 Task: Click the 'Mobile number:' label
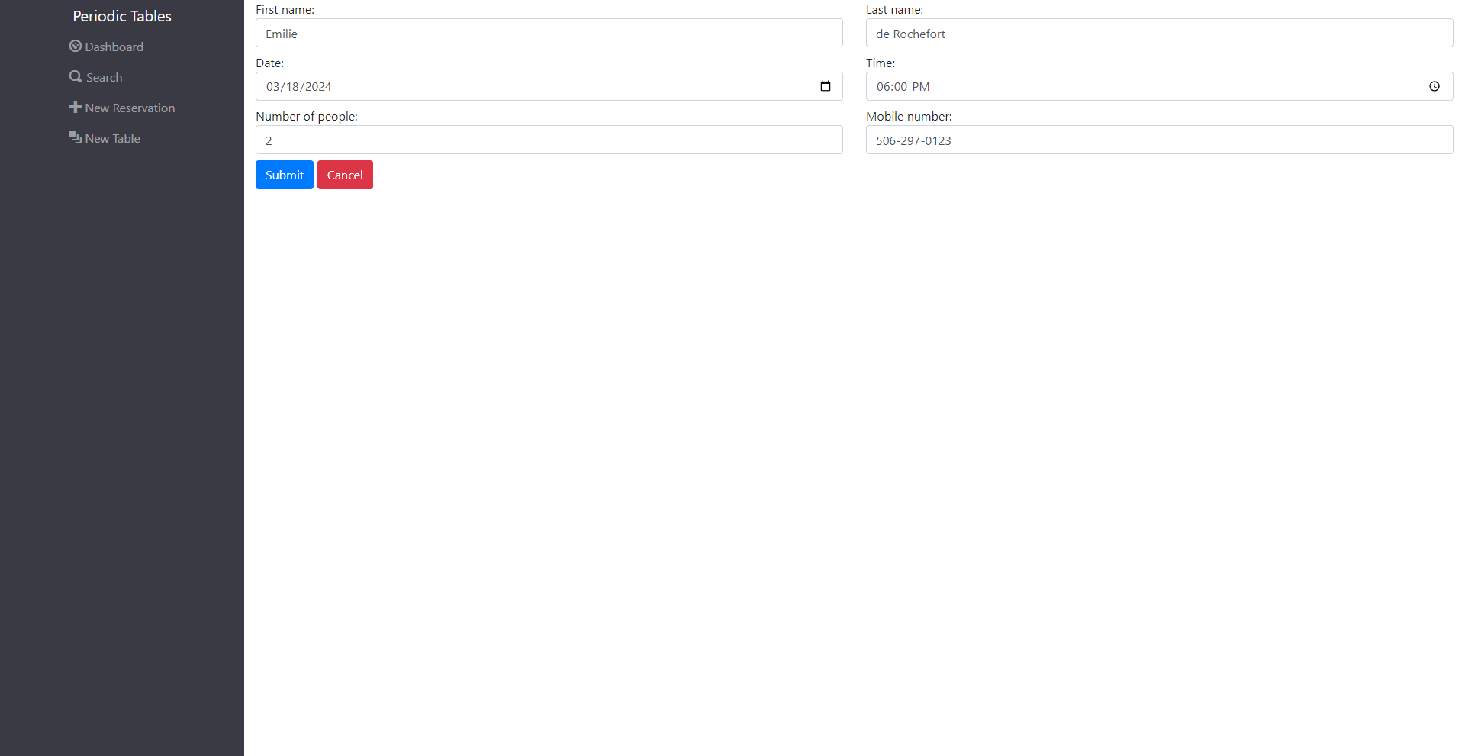point(909,117)
